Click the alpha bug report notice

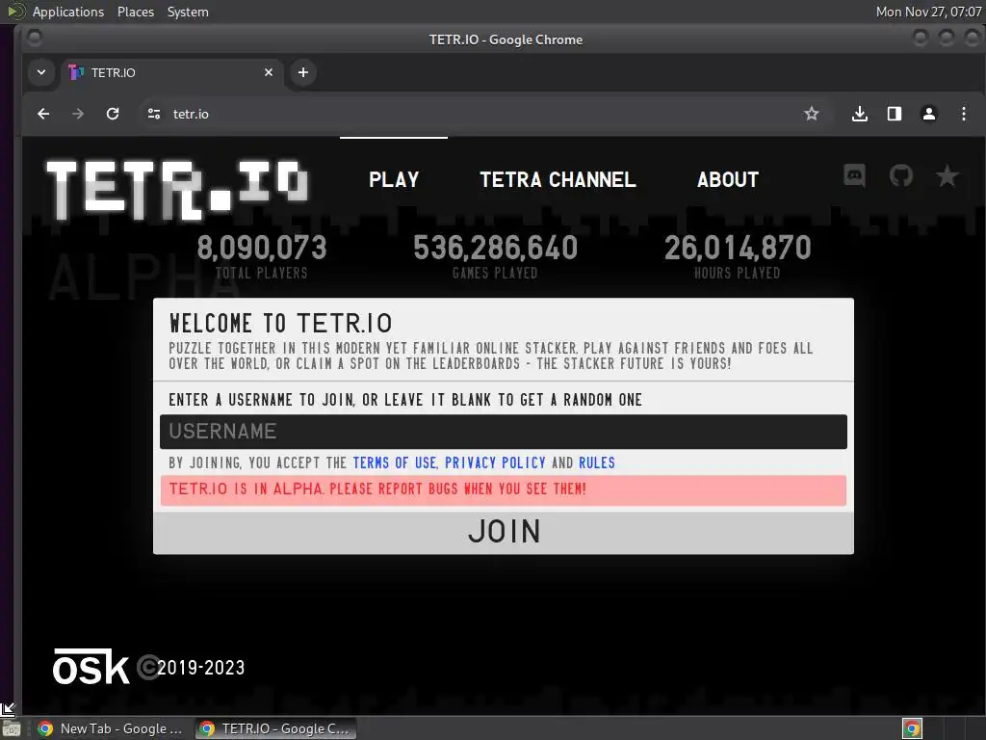[x=504, y=489]
